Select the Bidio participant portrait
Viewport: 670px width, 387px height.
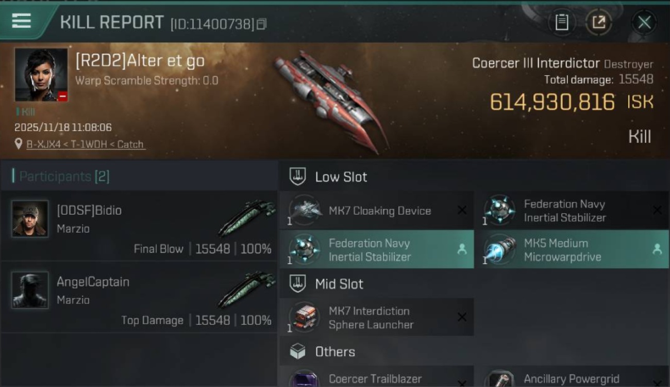[30, 219]
